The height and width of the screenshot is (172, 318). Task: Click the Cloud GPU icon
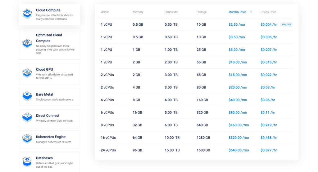tap(27, 73)
